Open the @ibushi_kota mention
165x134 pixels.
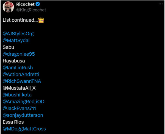[17, 95]
